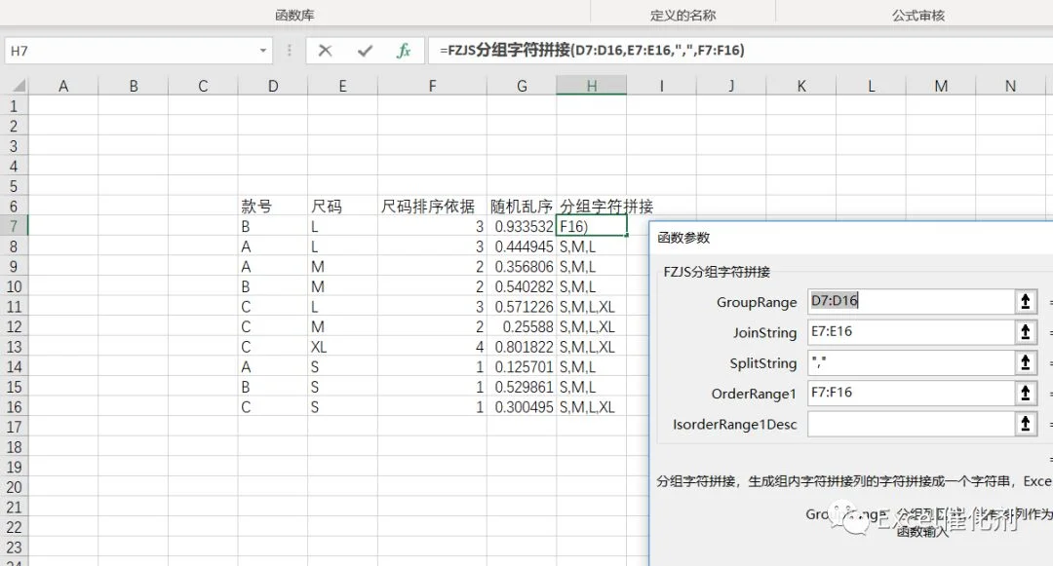Focus the OrderRange1 input field
Image resolution: width=1053 pixels, height=566 pixels.
912,393
